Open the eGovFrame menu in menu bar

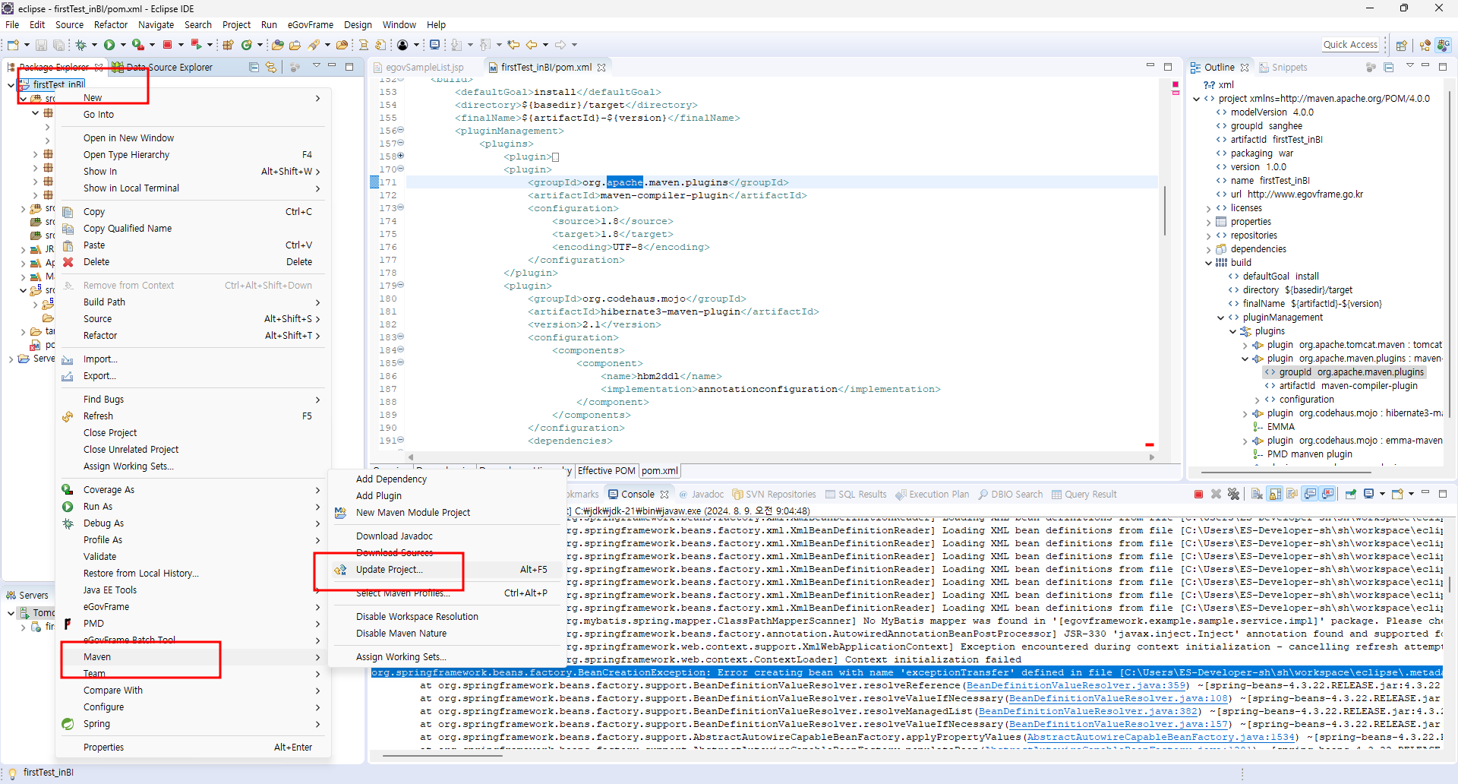pyautogui.click(x=310, y=25)
